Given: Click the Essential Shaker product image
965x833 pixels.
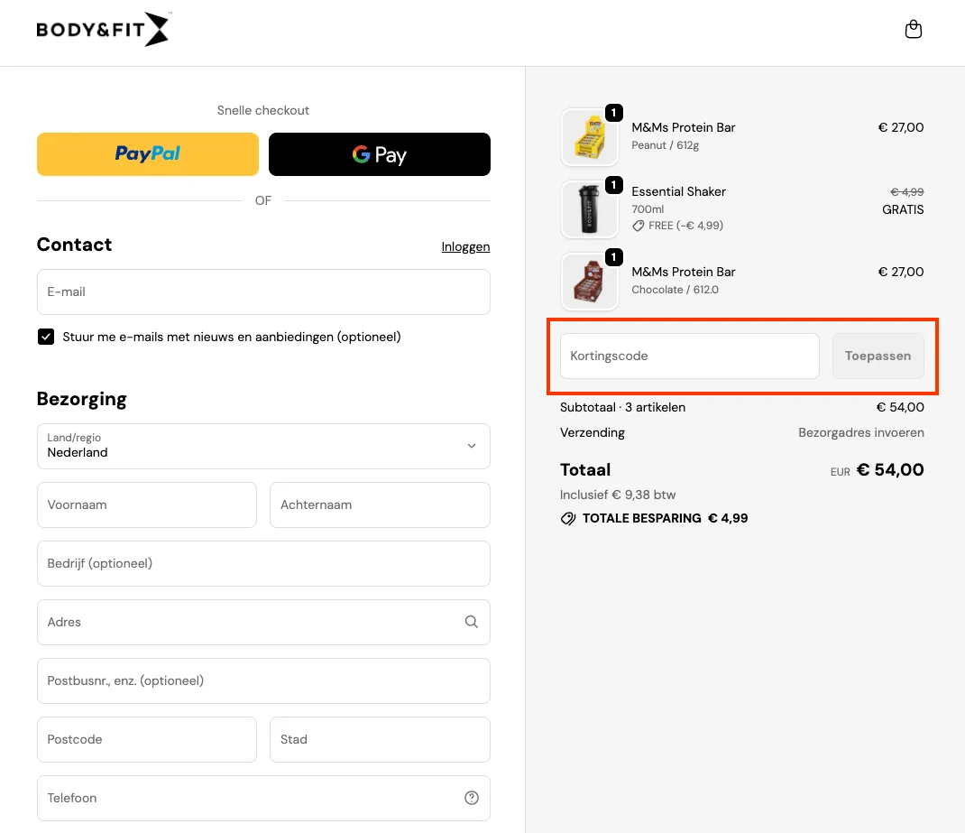Looking at the screenshot, I should tap(589, 209).
